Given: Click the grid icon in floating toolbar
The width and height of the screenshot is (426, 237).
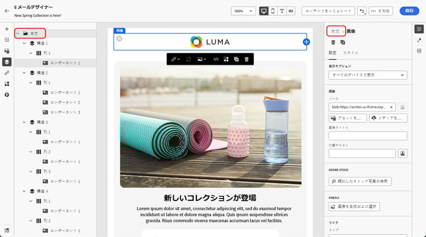Looking at the screenshot, I should [x=226, y=59].
